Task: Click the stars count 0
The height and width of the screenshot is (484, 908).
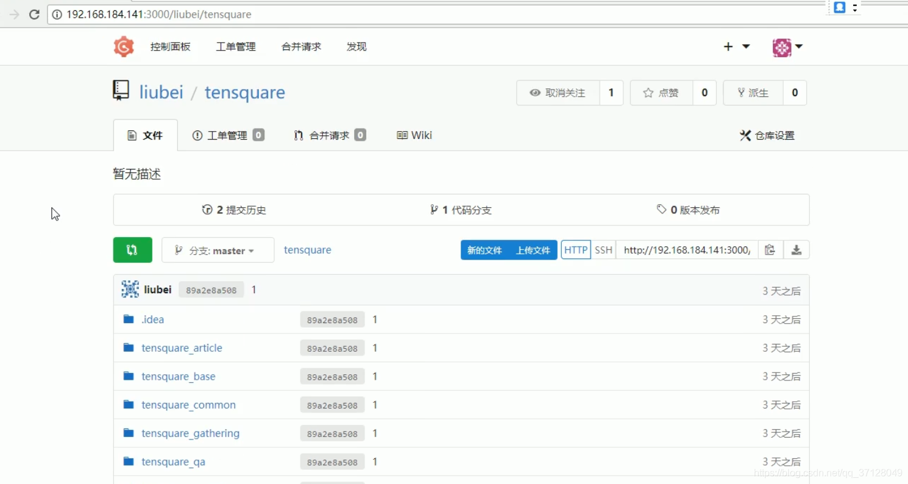Action: (x=704, y=93)
